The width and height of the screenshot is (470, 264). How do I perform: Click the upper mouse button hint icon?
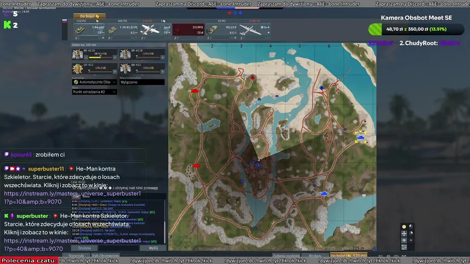click(411, 227)
